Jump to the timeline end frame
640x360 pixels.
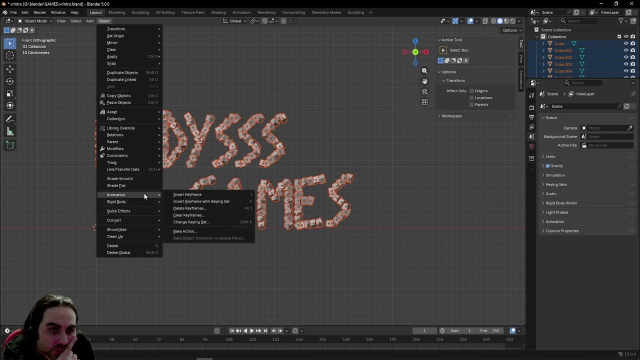[265, 330]
